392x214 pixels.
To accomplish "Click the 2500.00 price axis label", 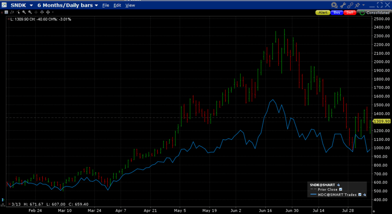I will [x=382, y=19].
